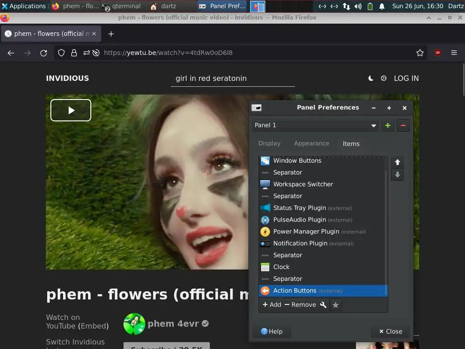Bookmark this page with the star icon
Image resolution: width=465 pixels, height=349 pixels.
(420, 53)
